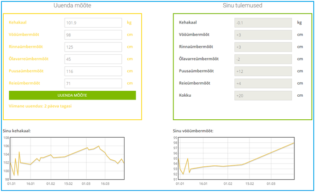316x193 pixels.
Task: Focus the Rinnaümbermõõt input showing 125
Action: [x=93, y=47]
